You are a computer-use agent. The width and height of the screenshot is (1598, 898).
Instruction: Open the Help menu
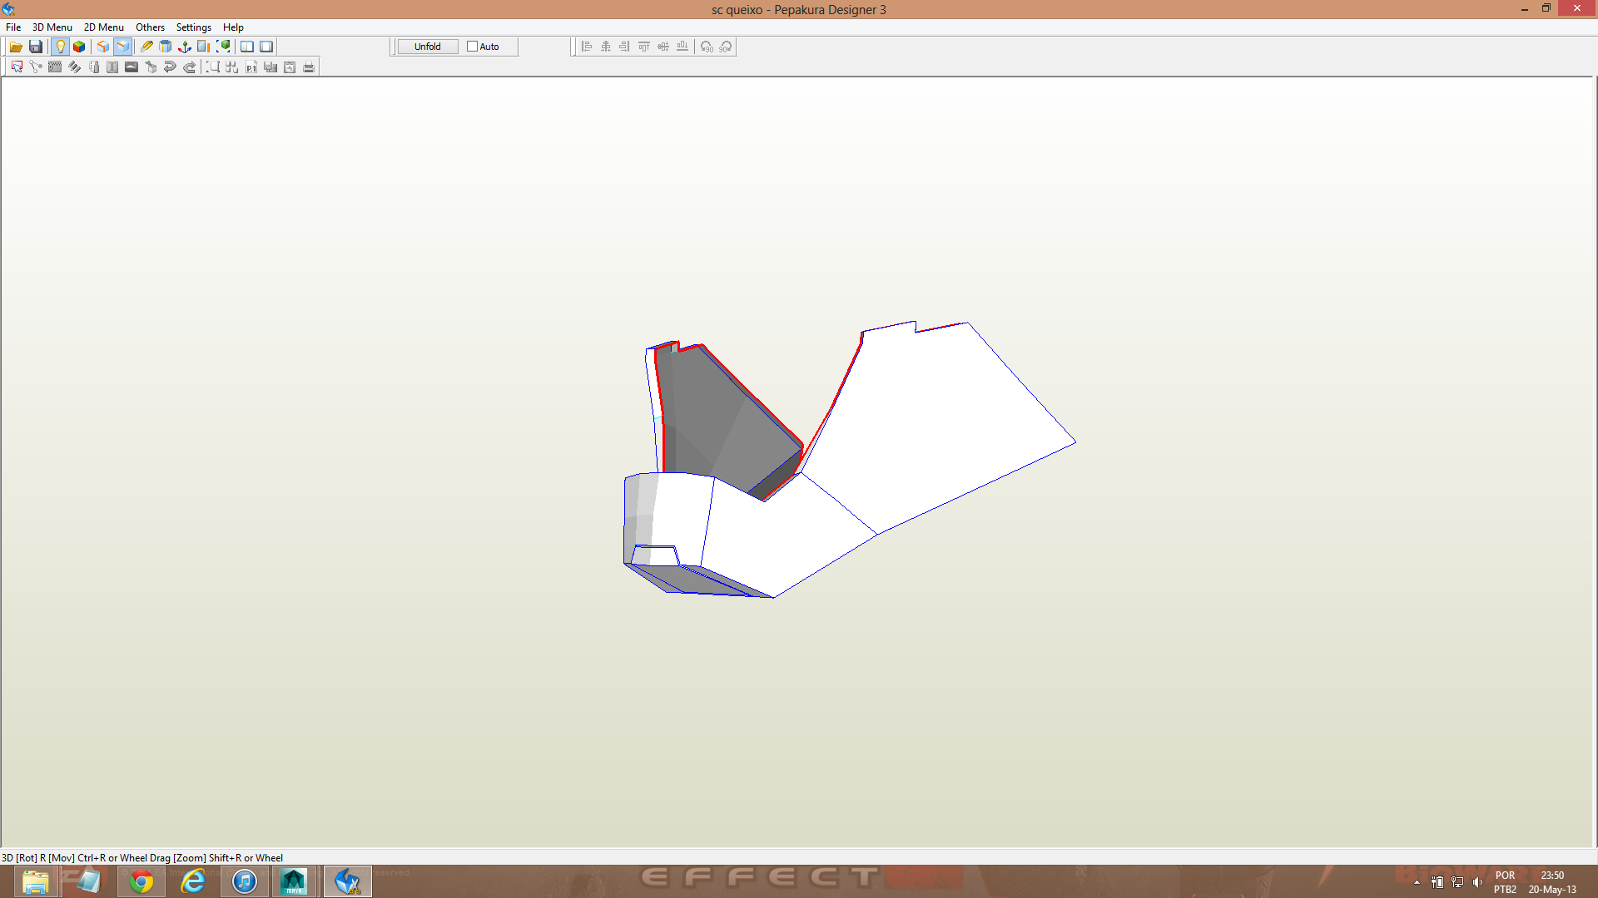(233, 27)
